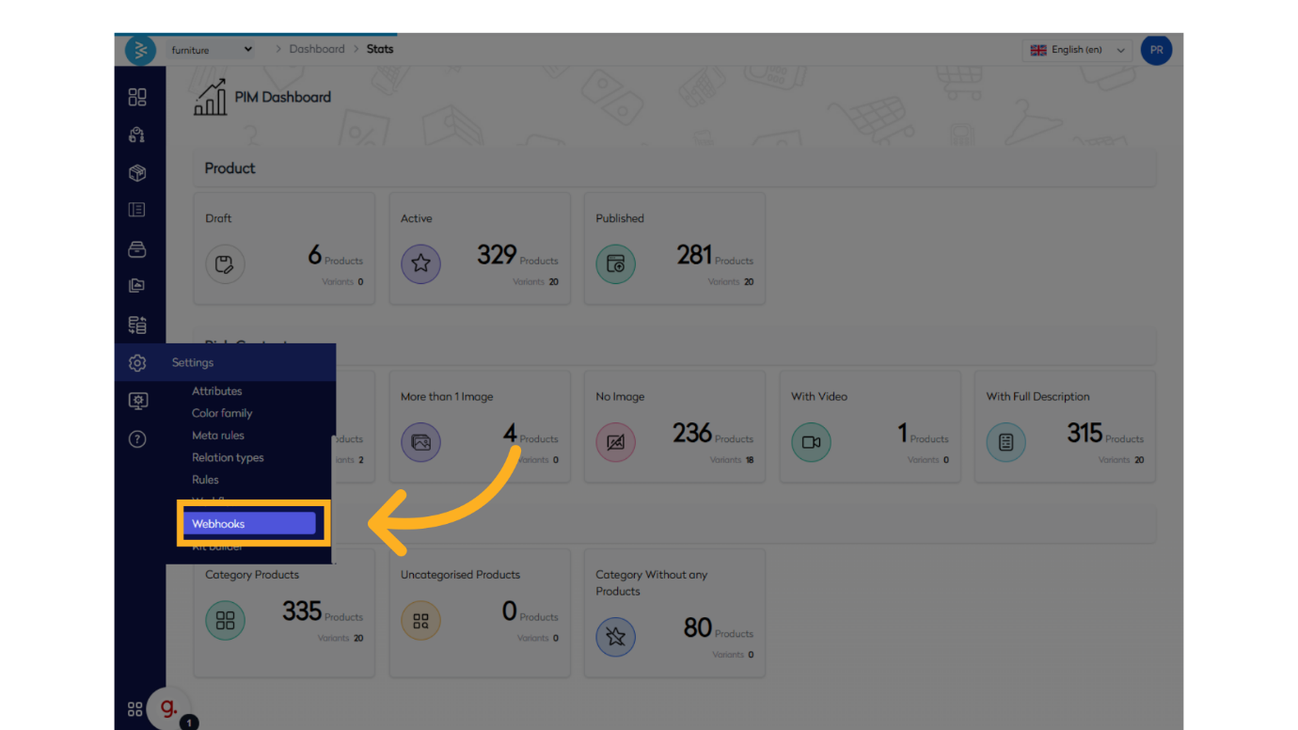The image size is (1298, 730).
Task: Open the import-export list sidebar icon
Action: tap(137, 325)
